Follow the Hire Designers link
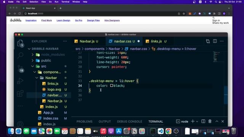This screenshot has width=244, height=137. [x=112, y=20]
